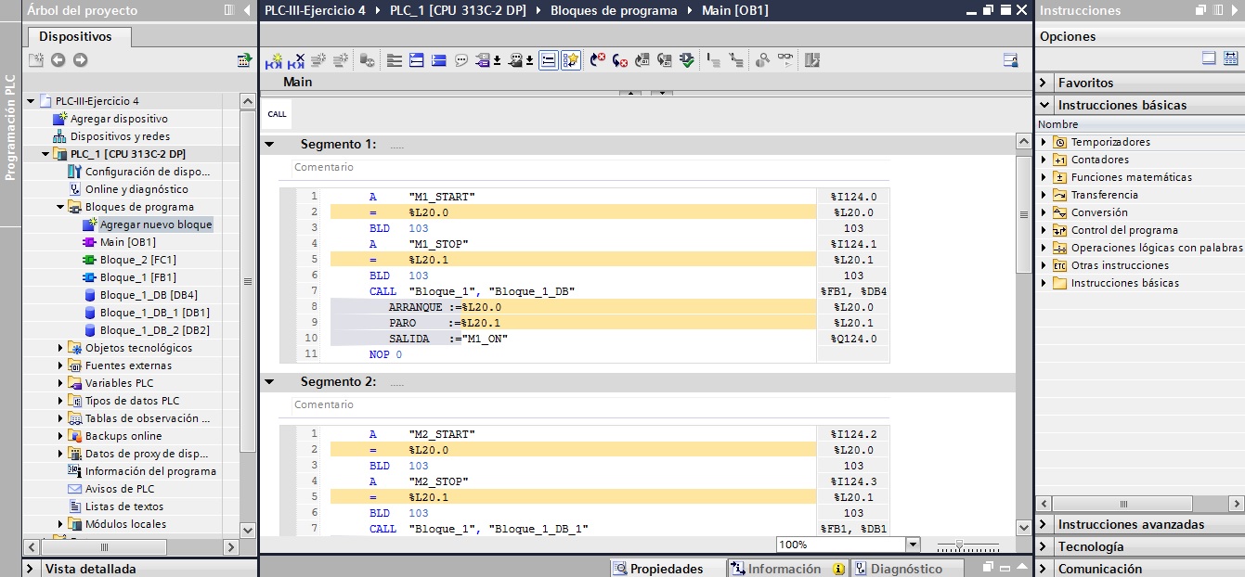Open Bloque_2 [FC1] in tree
The width and height of the screenshot is (1245, 577).
pos(138,260)
